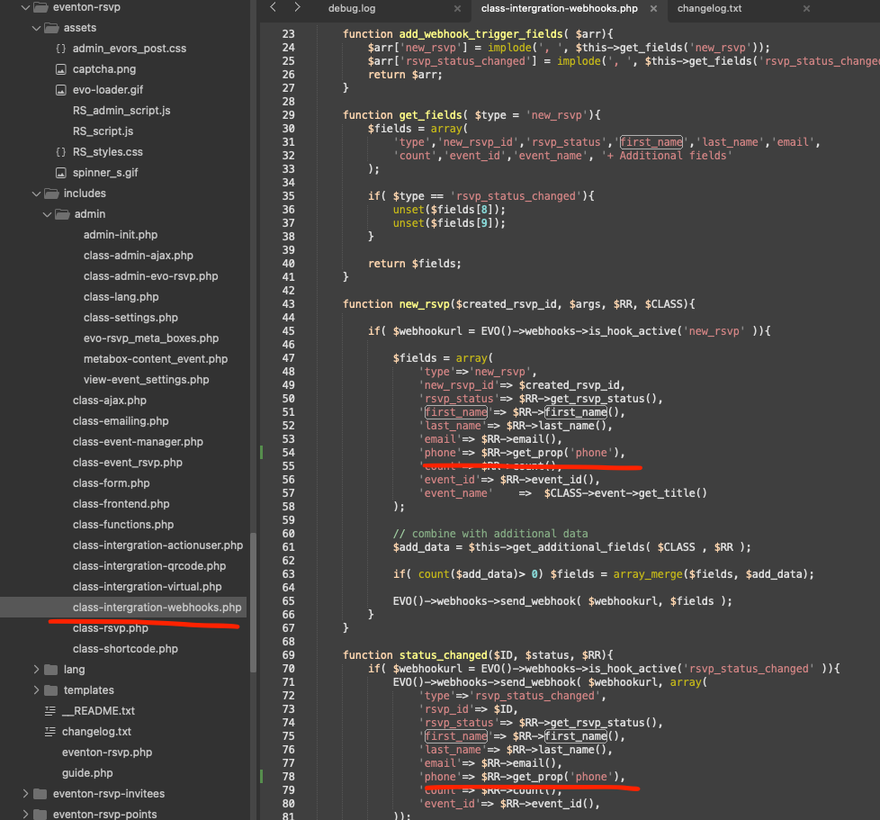Open class-intergration-virtual.php file

[x=147, y=587]
